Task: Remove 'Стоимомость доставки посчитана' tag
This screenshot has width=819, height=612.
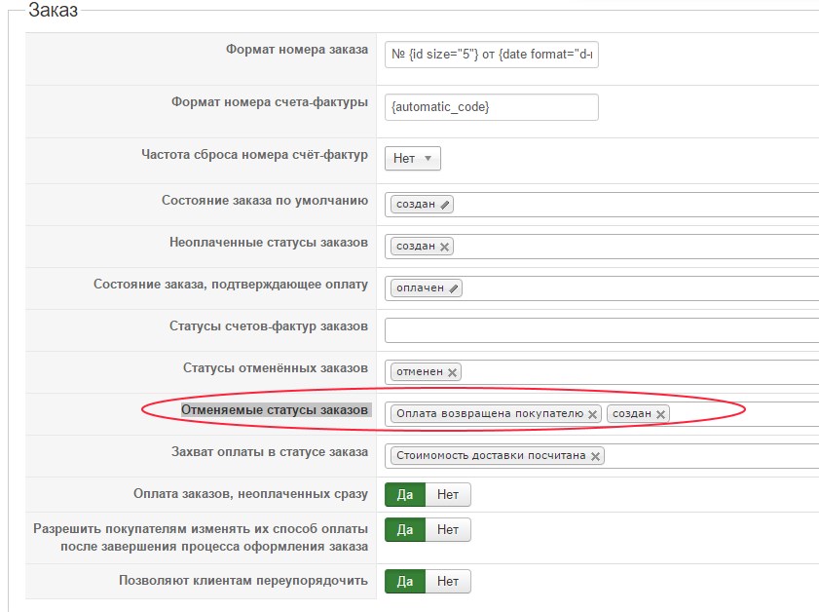Action: [595, 456]
